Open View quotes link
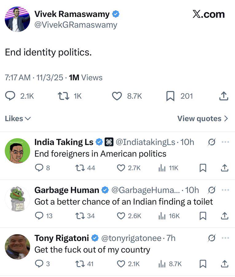Viewport: 235px width, 277px height. click(203, 118)
